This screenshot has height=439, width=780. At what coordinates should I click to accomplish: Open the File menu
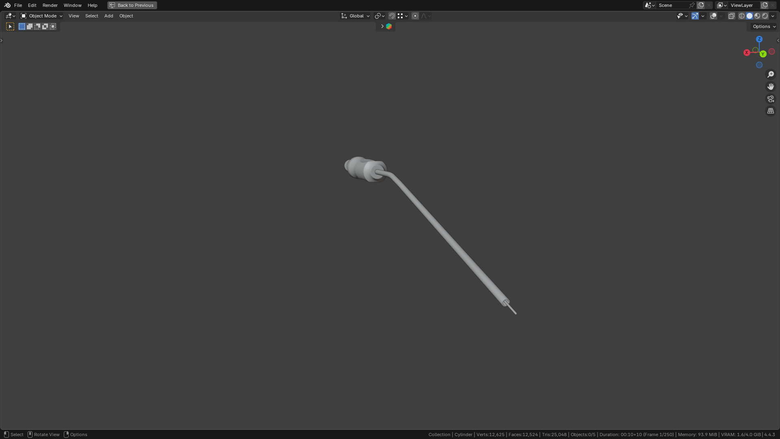click(x=18, y=5)
